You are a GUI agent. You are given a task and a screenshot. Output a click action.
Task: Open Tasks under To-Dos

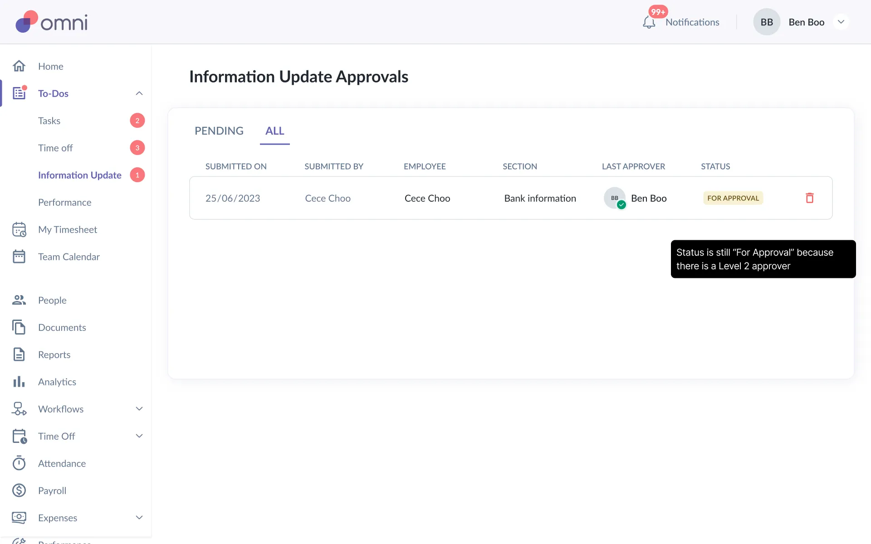point(49,121)
